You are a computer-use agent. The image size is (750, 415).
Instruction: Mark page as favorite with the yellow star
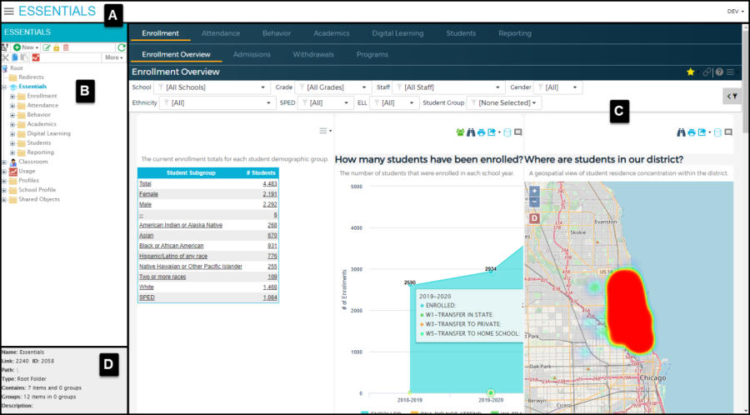[690, 72]
